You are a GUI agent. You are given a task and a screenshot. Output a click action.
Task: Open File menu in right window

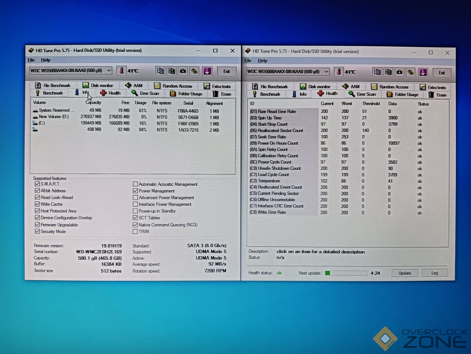point(248,60)
